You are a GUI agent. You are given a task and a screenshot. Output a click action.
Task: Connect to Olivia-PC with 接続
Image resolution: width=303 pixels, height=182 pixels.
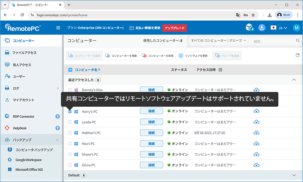click(x=151, y=165)
